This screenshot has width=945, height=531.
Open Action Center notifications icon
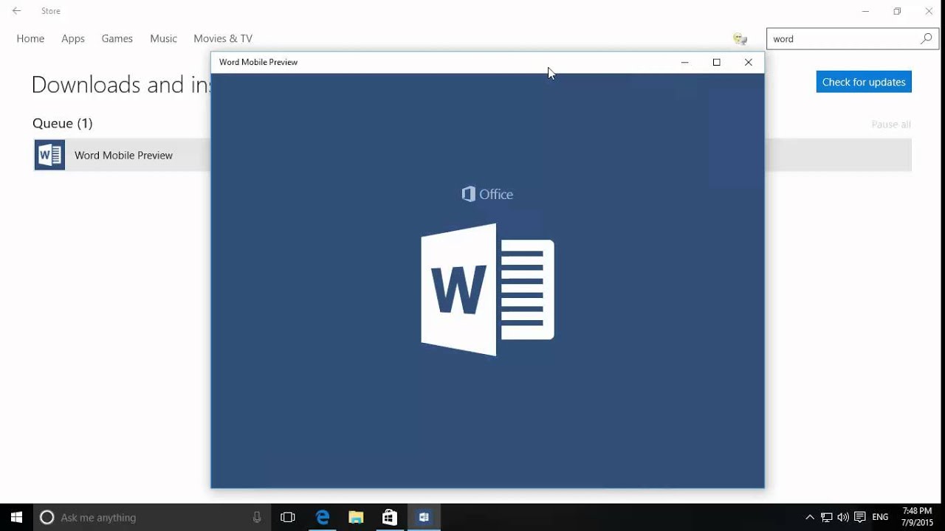[x=860, y=517]
